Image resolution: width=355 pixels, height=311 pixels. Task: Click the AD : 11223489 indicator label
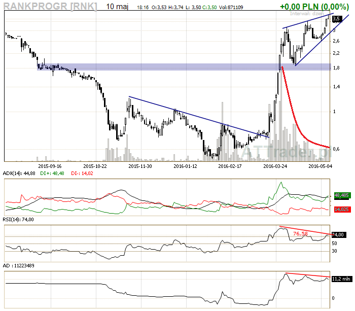[x=19, y=266]
